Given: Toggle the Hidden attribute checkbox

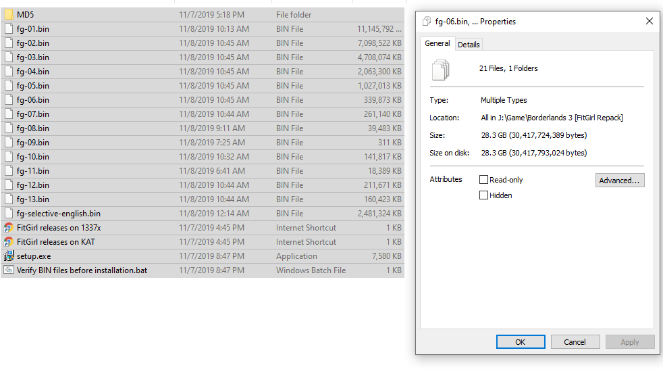Looking at the screenshot, I should click(483, 195).
